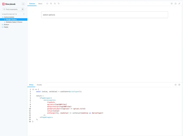Click the closing </PageWrapper> tag
The width and height of the screenshot is (183, 136).
46,117
